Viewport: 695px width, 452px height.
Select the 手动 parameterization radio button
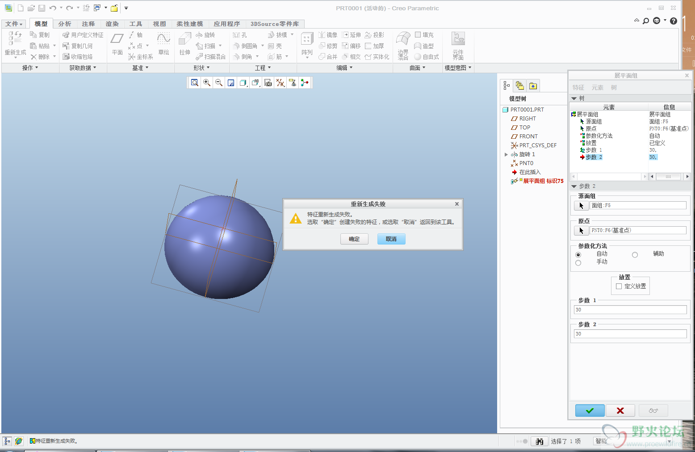(x=578, y=263)
